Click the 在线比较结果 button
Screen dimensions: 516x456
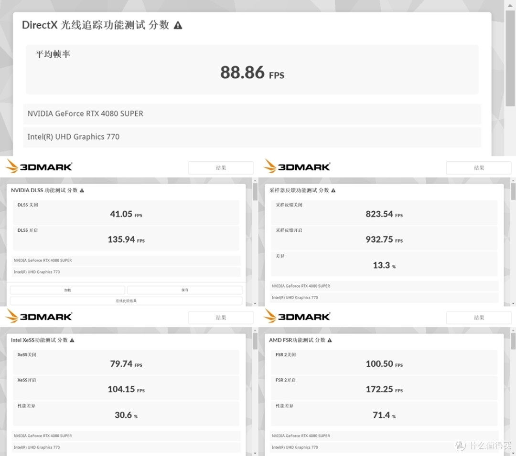click(x=126, y=301)
